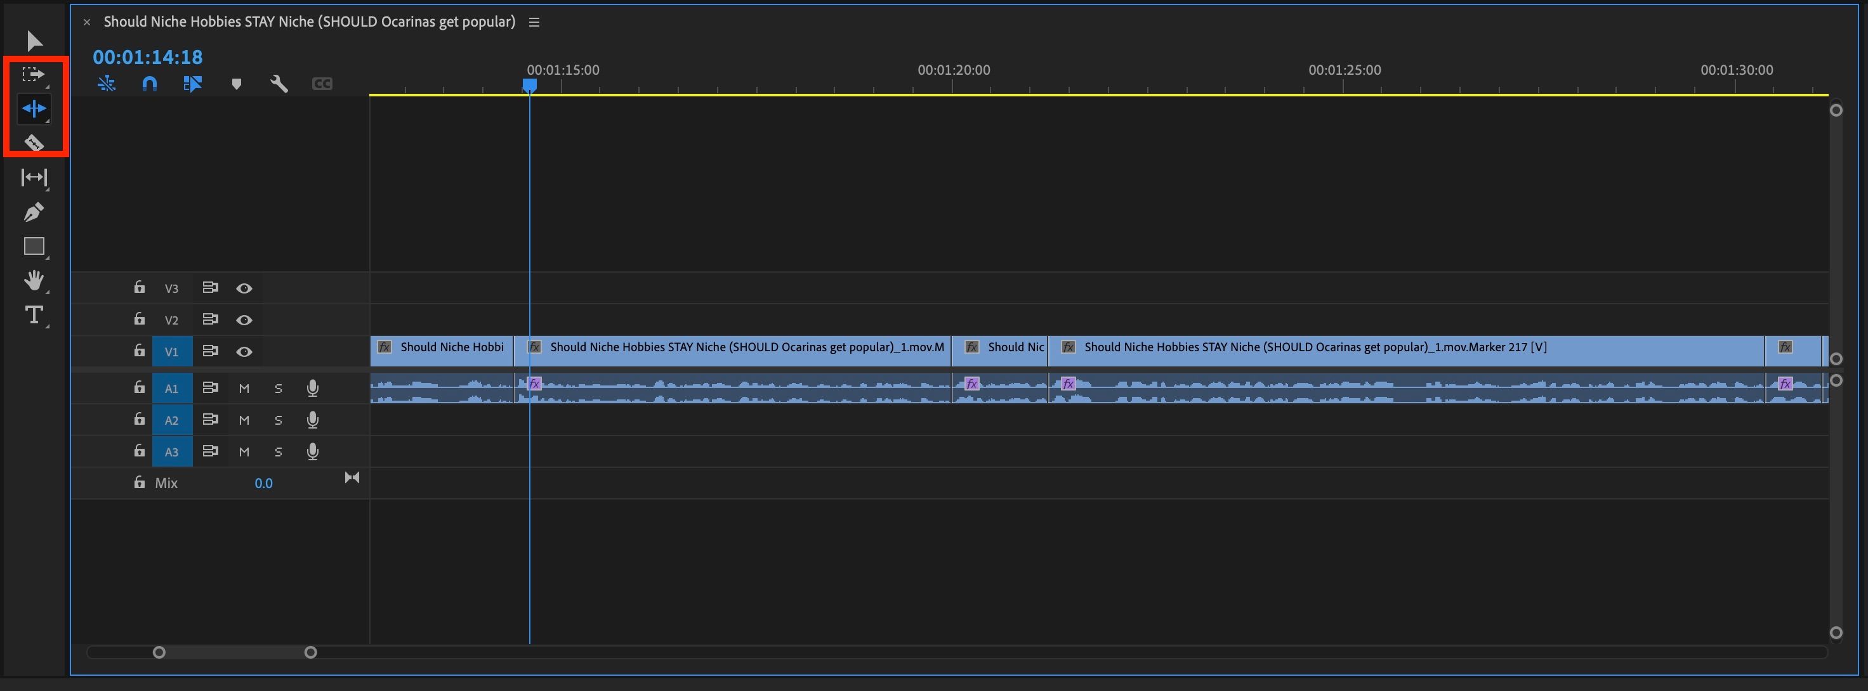Select the Track Select Forward tool
Screen dimensions: 1868x691
tap(34, 74)
